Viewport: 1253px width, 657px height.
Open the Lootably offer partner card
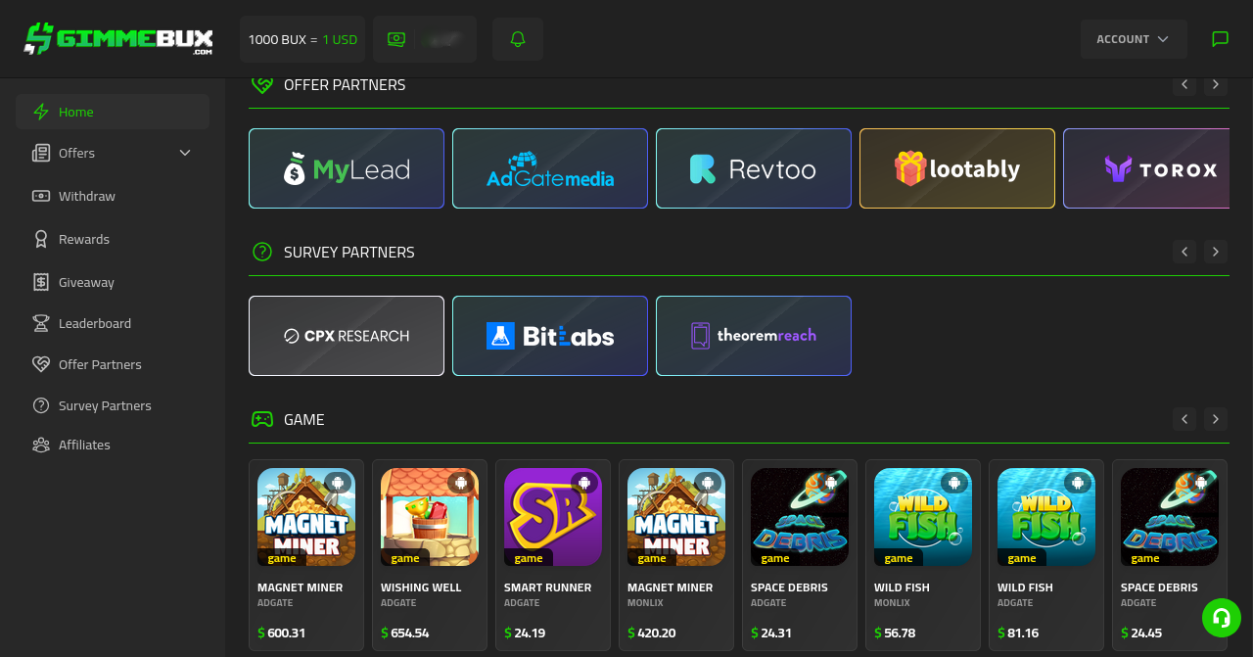coord(957,168)
